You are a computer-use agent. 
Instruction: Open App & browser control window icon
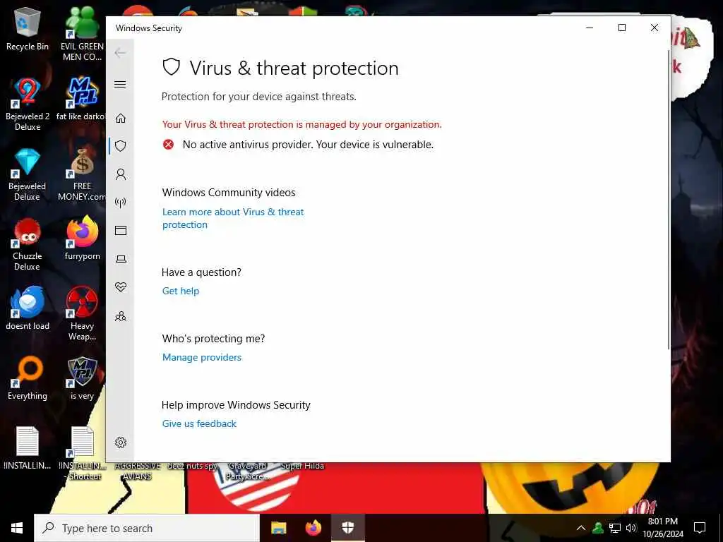120,231
